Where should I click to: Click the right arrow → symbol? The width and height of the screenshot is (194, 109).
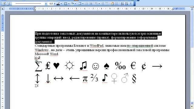157,66
